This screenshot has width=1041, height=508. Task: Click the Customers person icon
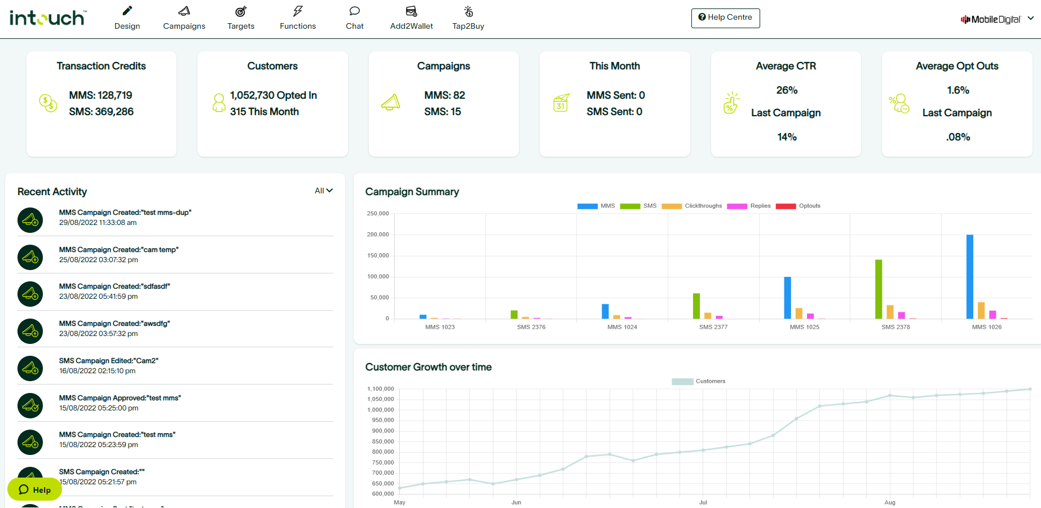(x=219, y=103)
